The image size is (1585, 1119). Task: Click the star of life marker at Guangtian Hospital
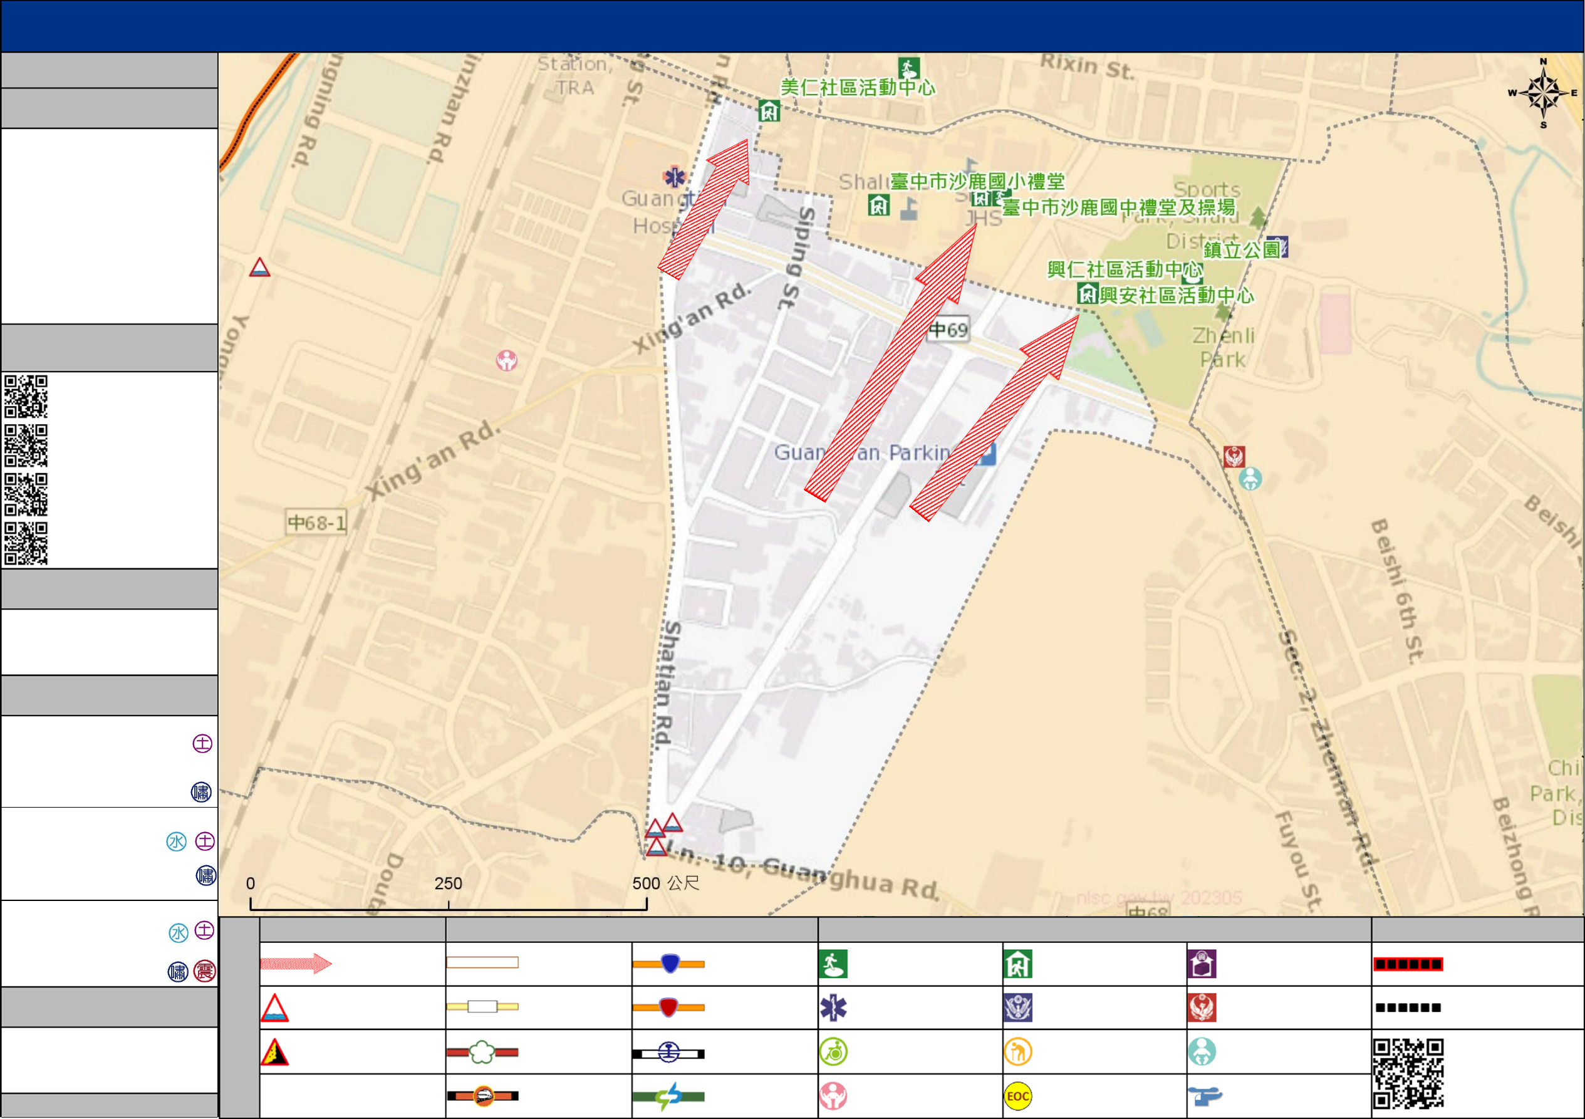[x=675, y=177]
